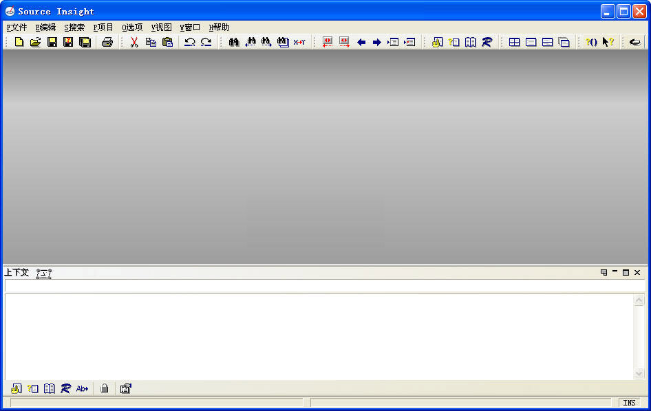Open Context window properties icon at bottom
The width and height of the screenshot is (651, 411).
pyautogui.click(x=125, y=388)
